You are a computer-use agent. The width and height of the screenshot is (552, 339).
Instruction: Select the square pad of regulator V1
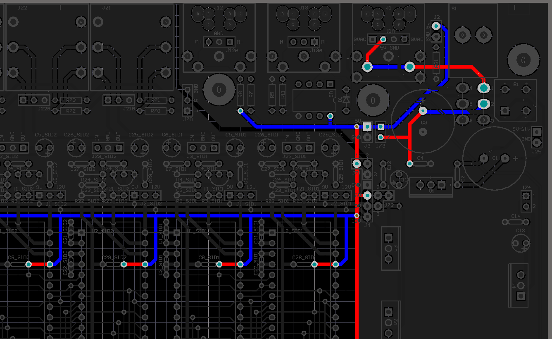pos(442,184)
